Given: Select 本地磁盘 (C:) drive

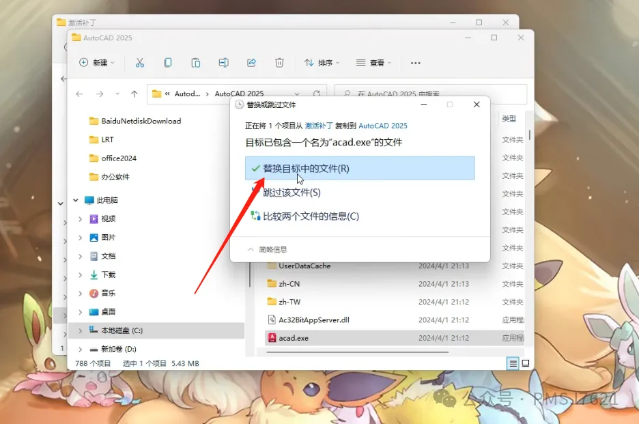Looking at the screenshot, I should pos(157,330).
